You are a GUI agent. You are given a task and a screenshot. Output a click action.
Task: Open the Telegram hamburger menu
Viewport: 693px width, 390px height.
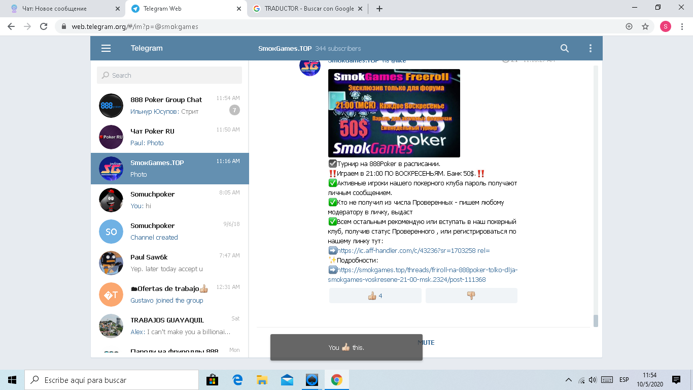point(106,48)
